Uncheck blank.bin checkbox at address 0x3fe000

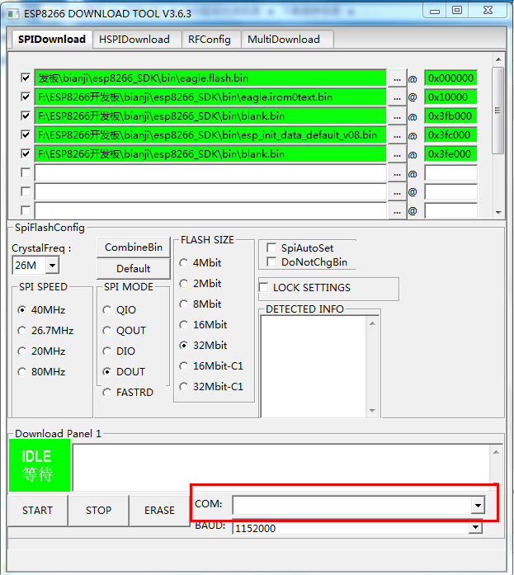(26, 153)
